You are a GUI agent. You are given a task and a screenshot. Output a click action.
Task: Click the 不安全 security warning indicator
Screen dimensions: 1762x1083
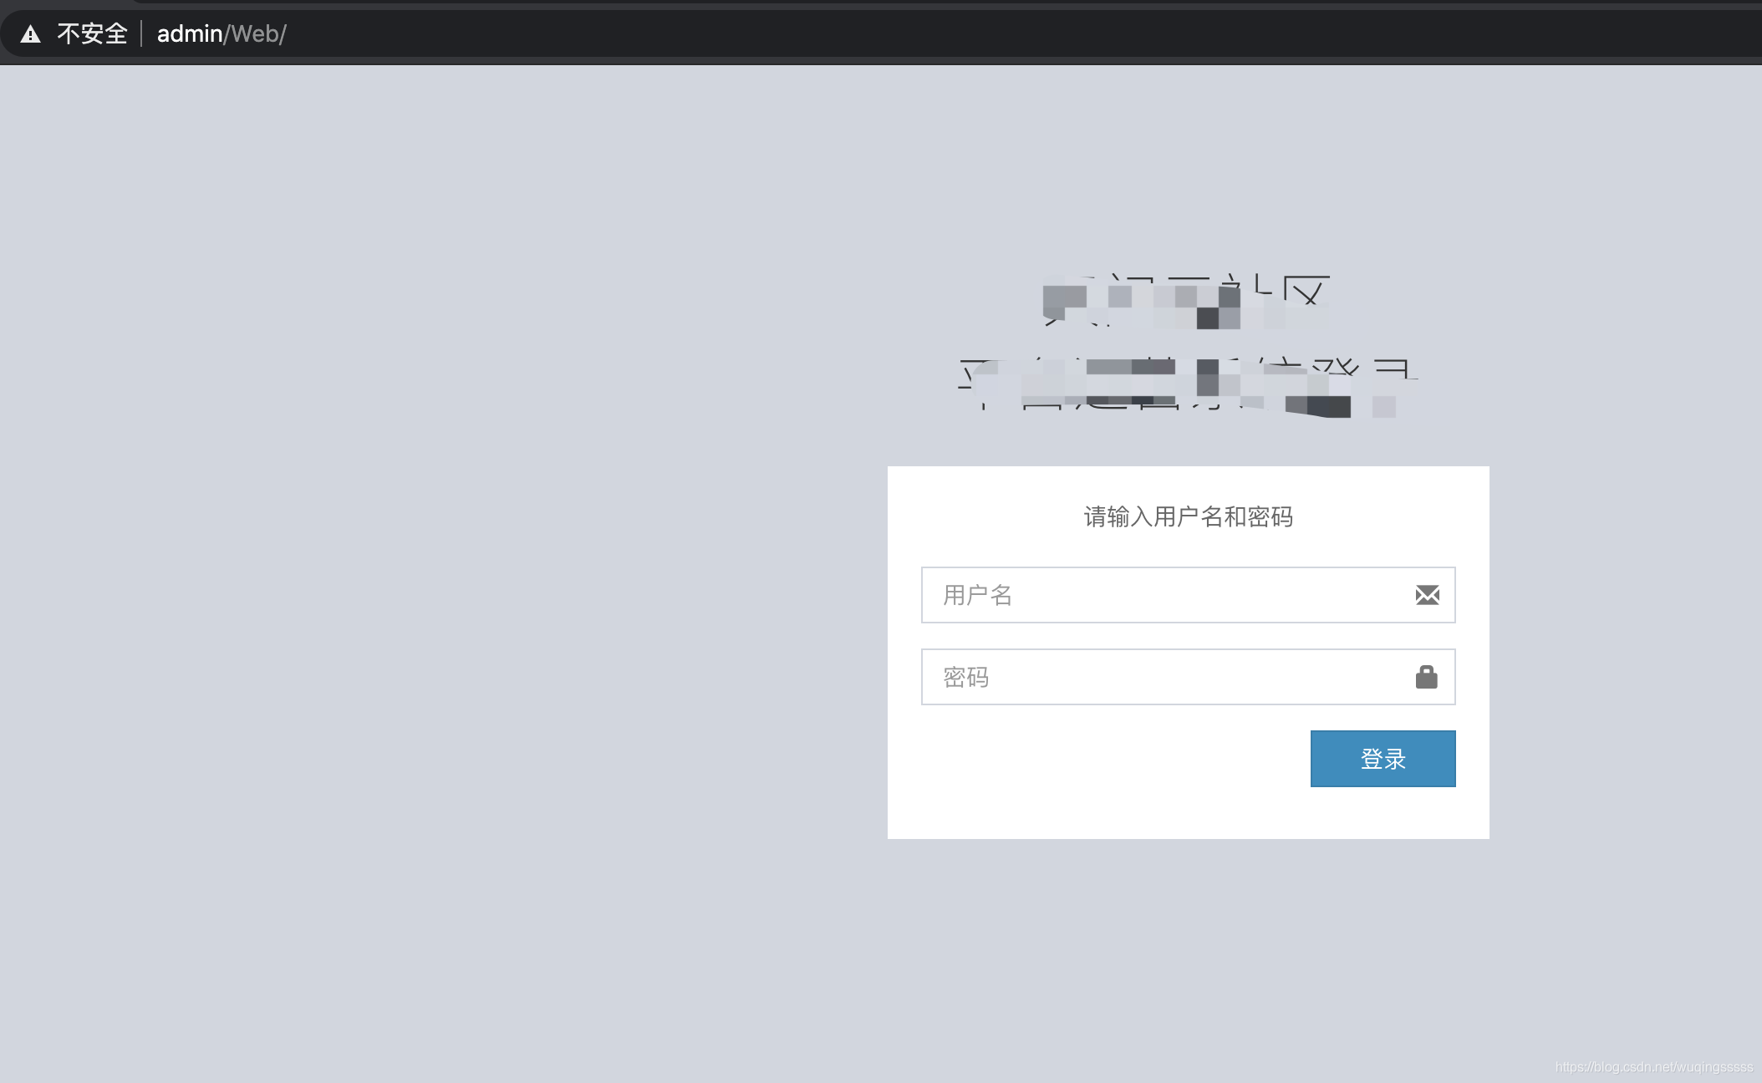click(x=92, y=33)
